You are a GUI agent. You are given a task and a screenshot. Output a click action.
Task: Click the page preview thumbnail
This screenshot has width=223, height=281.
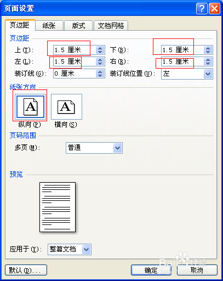click(x=58, y=207)
